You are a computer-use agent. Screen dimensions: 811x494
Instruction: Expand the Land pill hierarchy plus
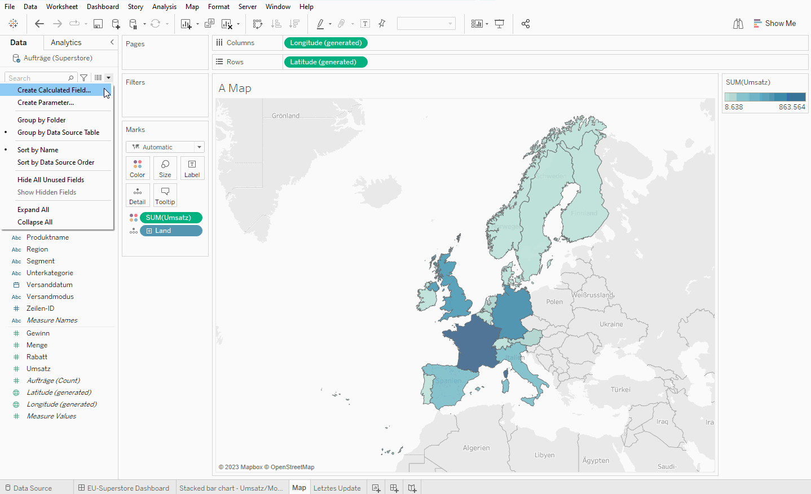pyautogui.click(x=149, y=231)
